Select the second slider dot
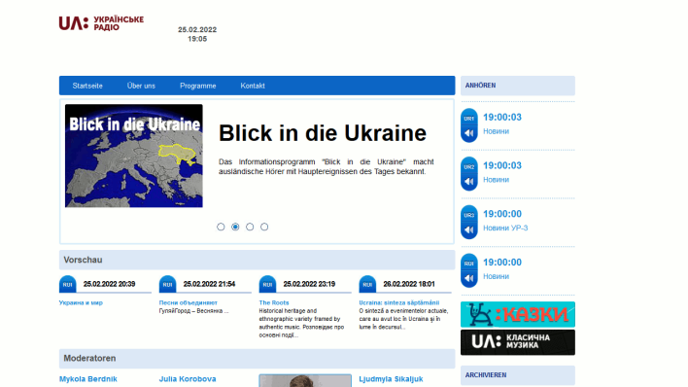688x387 pixels. coord(235,227)
